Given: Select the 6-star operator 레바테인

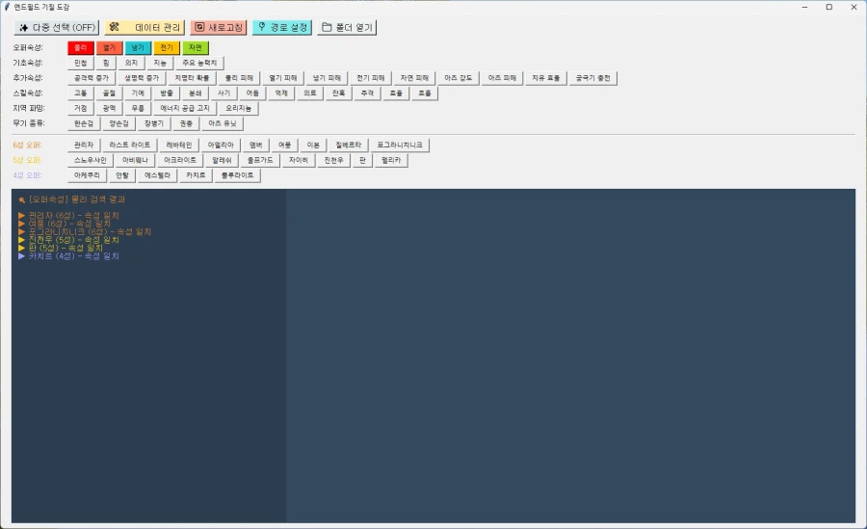Looking at the screenshot, I should point(179,145).
